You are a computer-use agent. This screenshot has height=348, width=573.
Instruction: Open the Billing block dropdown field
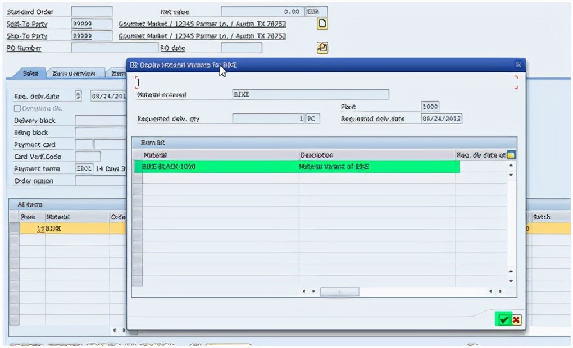point(100,132)
